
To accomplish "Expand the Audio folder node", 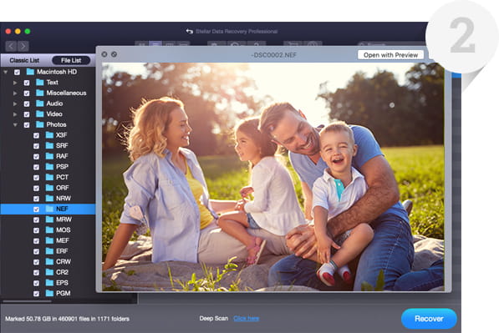I will point(15,103).
